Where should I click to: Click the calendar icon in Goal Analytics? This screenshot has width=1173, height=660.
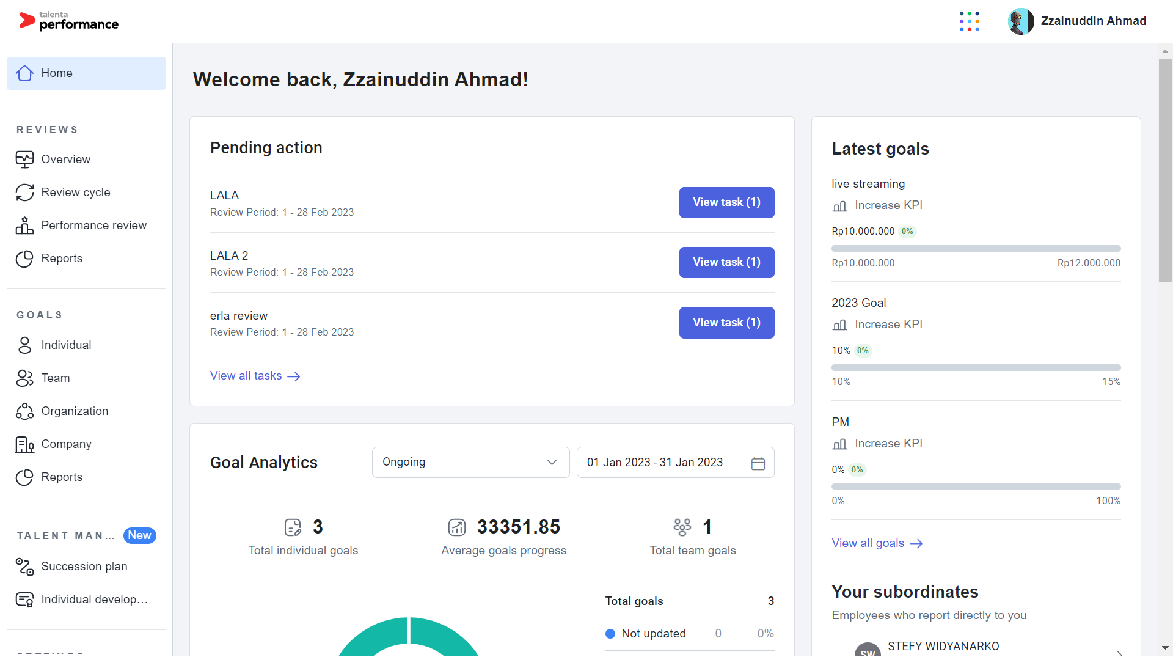pyautogui.click(x=758, y=463)
